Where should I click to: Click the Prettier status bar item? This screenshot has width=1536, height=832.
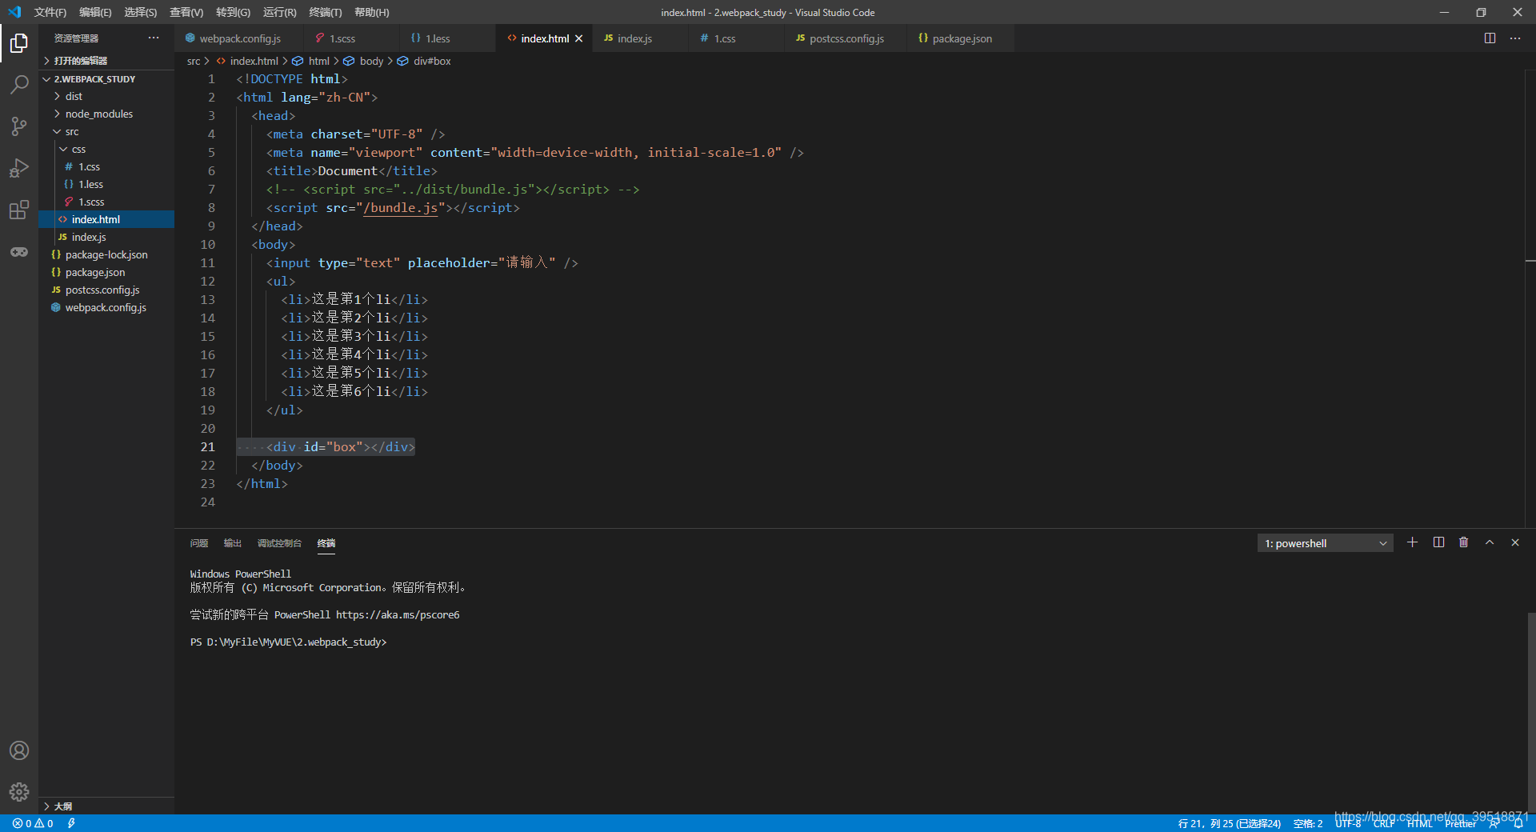1460,823
